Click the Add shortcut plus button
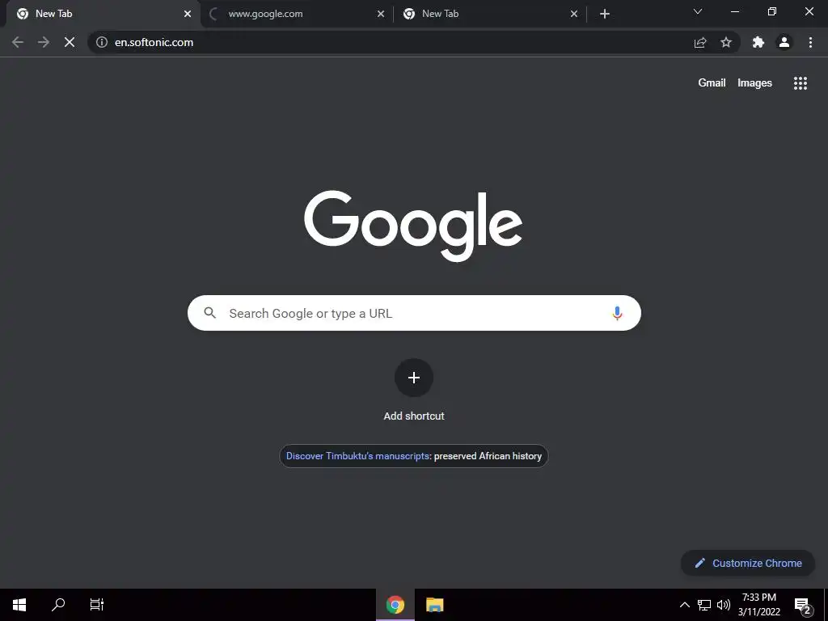828x621 pixels. [x=414, y=378]
